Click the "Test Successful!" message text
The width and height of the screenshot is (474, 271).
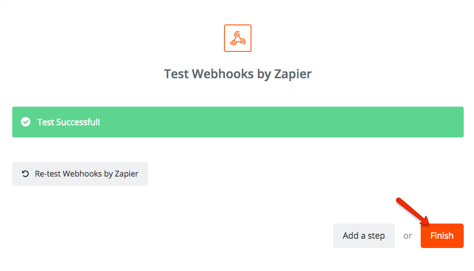(68, 122)
